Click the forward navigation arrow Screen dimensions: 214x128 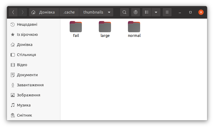pos(23,12)
